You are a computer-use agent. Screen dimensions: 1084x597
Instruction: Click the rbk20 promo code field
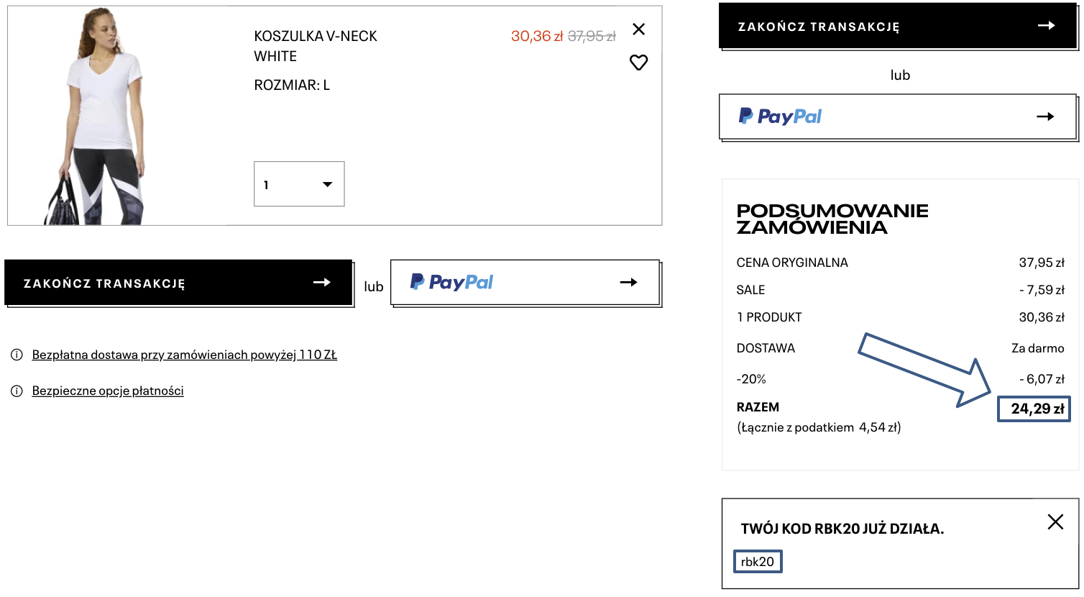click(x=758, y=562)
